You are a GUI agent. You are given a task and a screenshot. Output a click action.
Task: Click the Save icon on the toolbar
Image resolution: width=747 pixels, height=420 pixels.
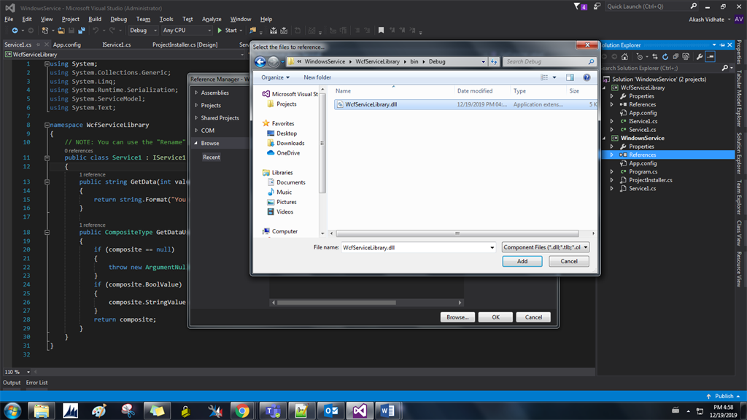coord(71,30)
